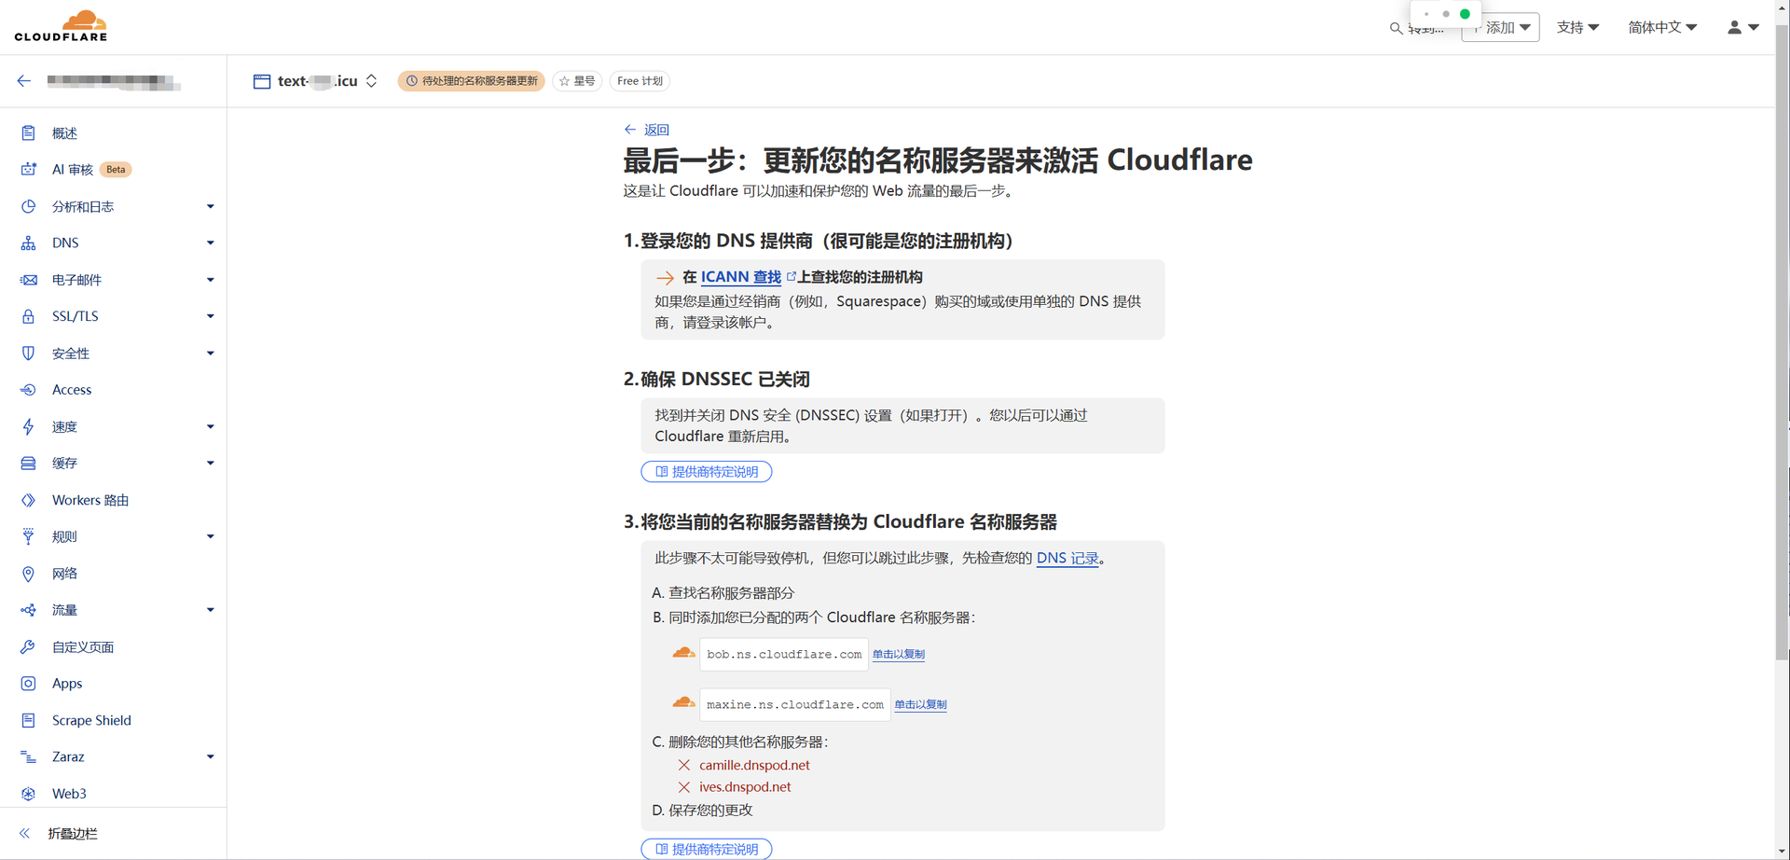
Task: Open the Access menu item
Action: (x=72, y=390)
